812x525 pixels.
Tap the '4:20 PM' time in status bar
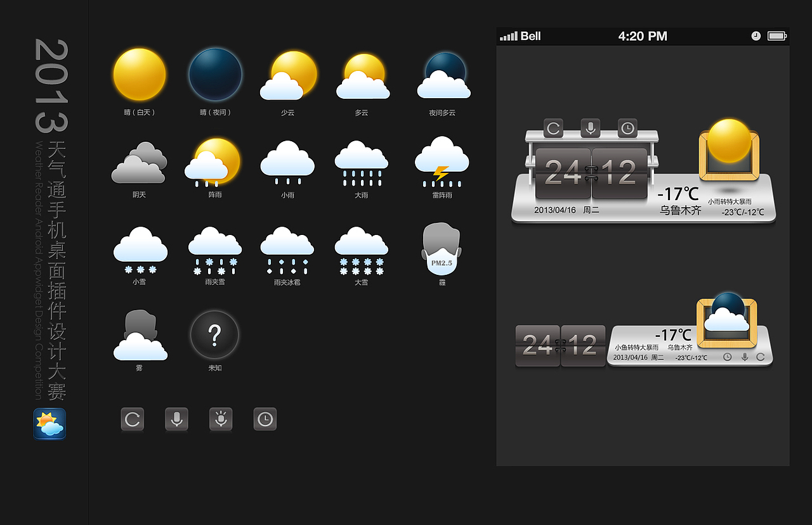[x=643, y=36]
